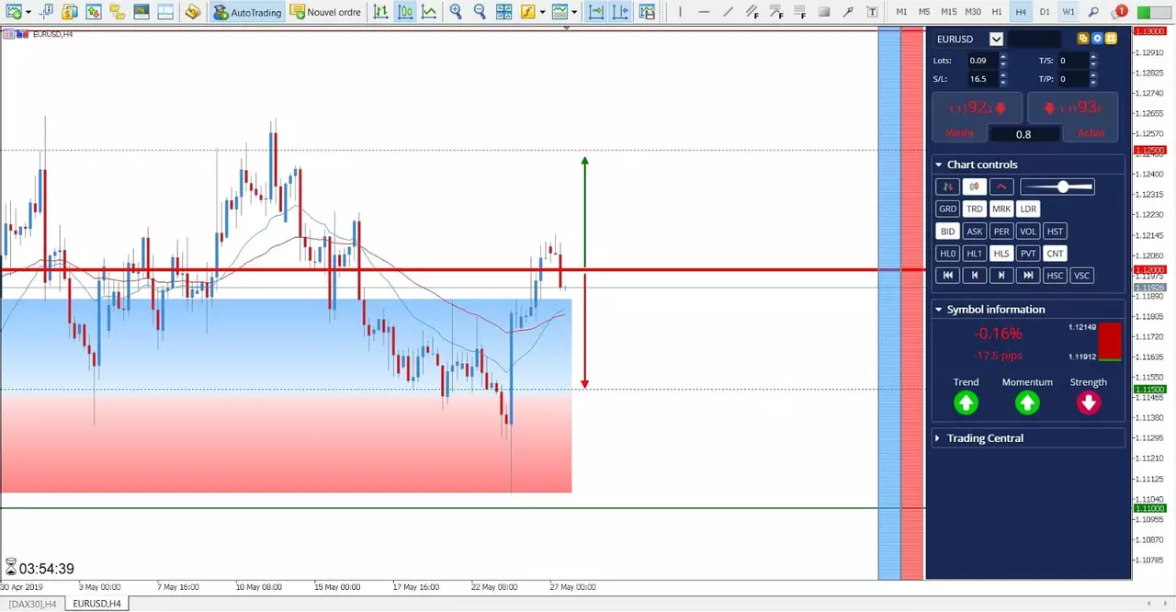This screenshot has height=612, width=1176.
Task: Select the EURUSD,H4 chart tab
Action: (x=96, y=604)
